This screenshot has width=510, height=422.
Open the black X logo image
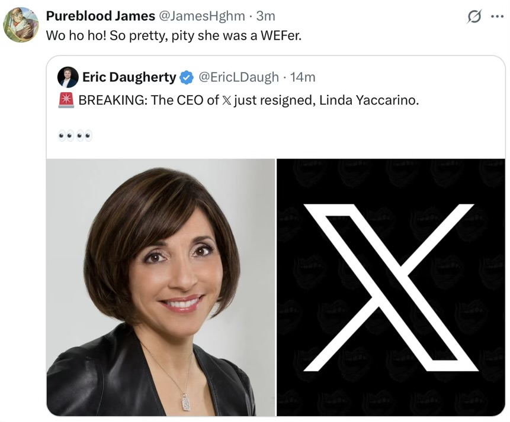[390, 287]
